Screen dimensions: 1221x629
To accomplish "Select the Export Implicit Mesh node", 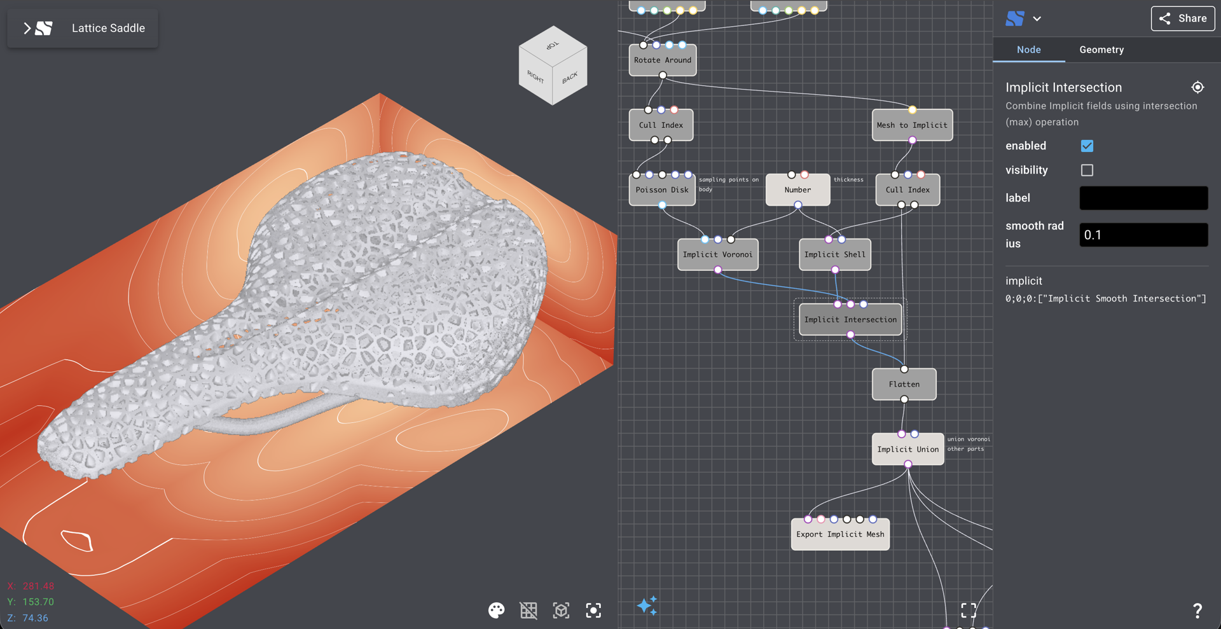I will click(x=839, y=534).
